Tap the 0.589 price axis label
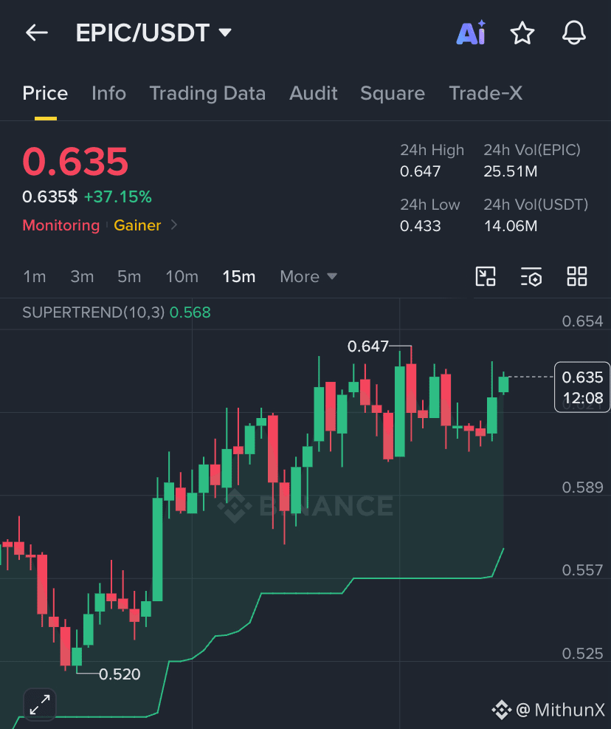Viewport: 611px width, 729px height. tap(582, 487)
